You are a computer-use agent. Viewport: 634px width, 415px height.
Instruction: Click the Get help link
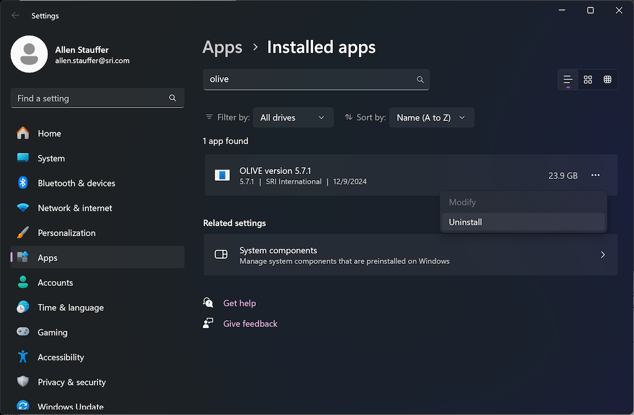coord(239,303)
